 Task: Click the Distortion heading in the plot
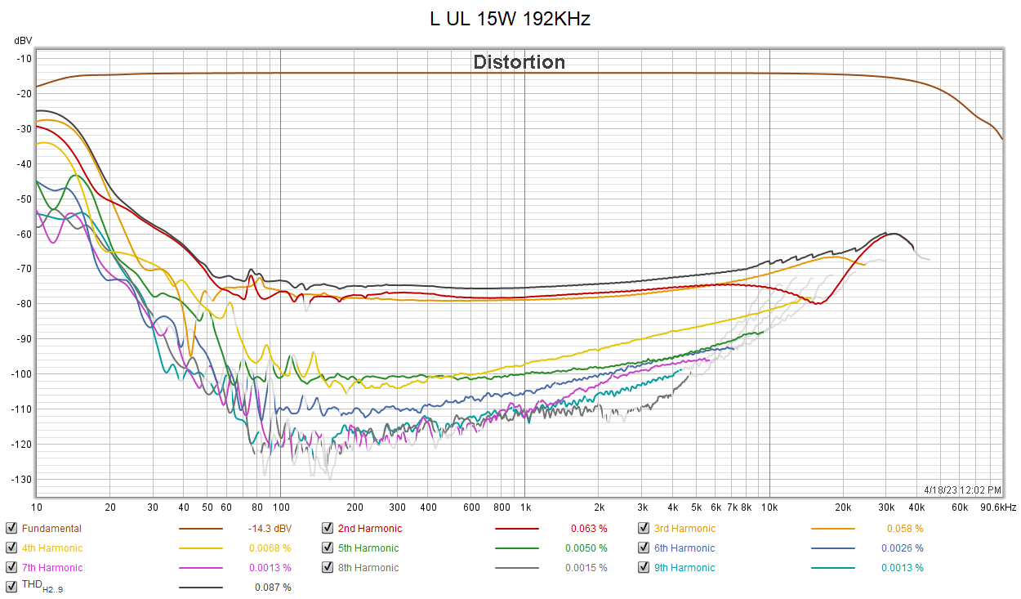point(519,62)
